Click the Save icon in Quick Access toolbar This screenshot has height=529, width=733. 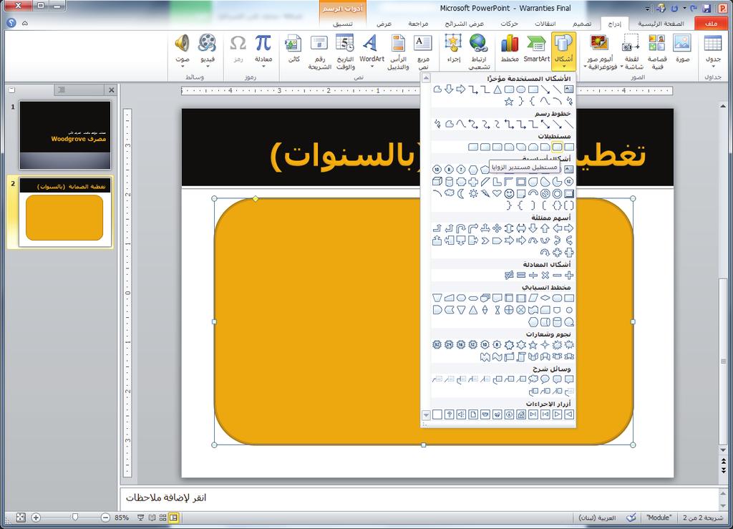pos(707,9)
